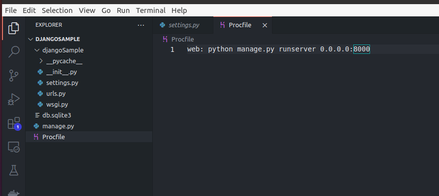Click 'manage.py' text in the editor line
439x196 pixels.
(255, 50)
